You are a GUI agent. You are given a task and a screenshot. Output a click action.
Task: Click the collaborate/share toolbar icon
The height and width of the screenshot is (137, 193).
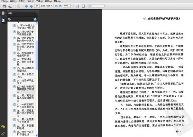point(10,6)
